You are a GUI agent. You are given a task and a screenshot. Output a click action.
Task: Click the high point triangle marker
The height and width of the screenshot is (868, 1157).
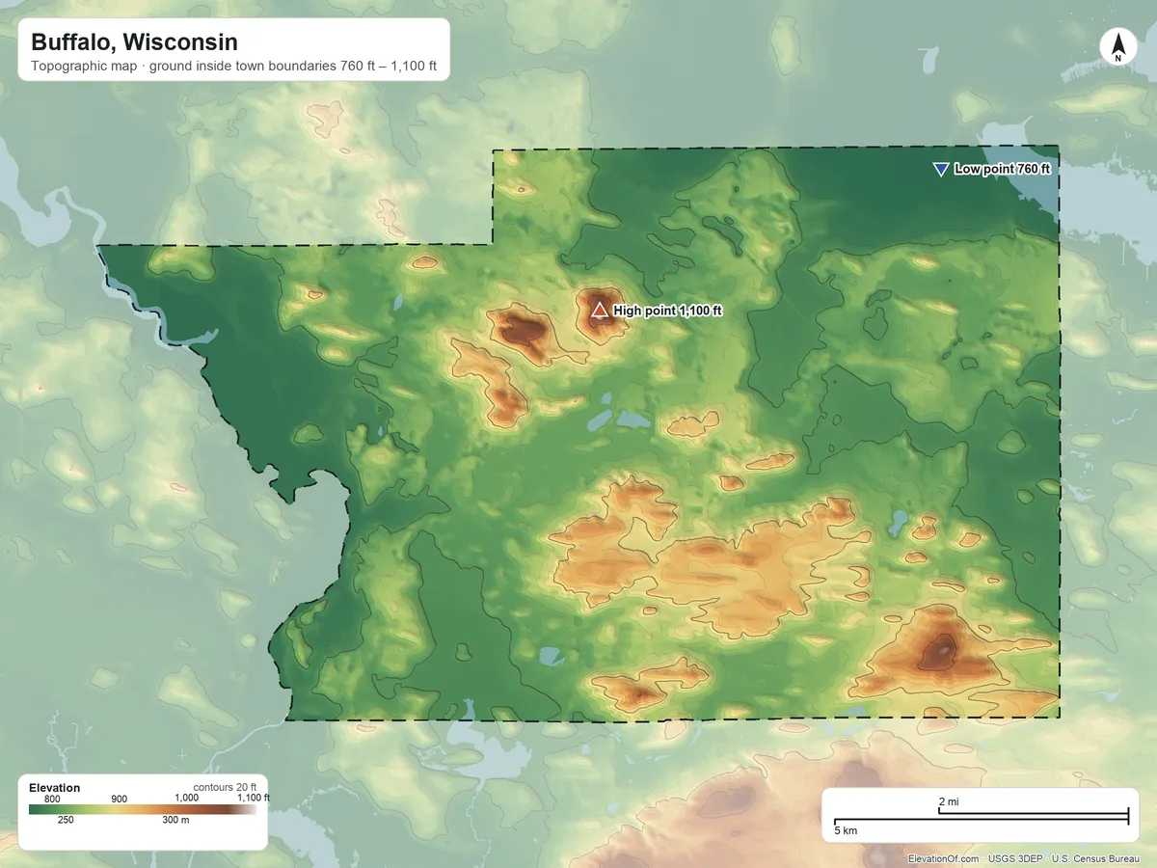coord(599,310)
